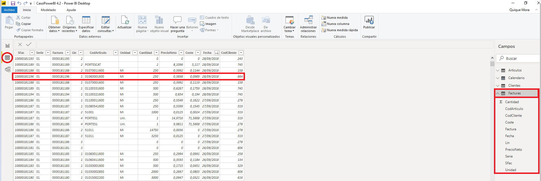Insert a Cuadro de texto
This screenshot has width=541, height=181.
[214, 18]
